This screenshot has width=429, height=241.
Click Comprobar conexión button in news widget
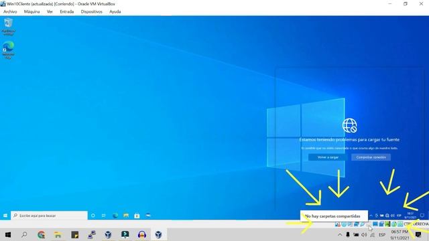371,157
